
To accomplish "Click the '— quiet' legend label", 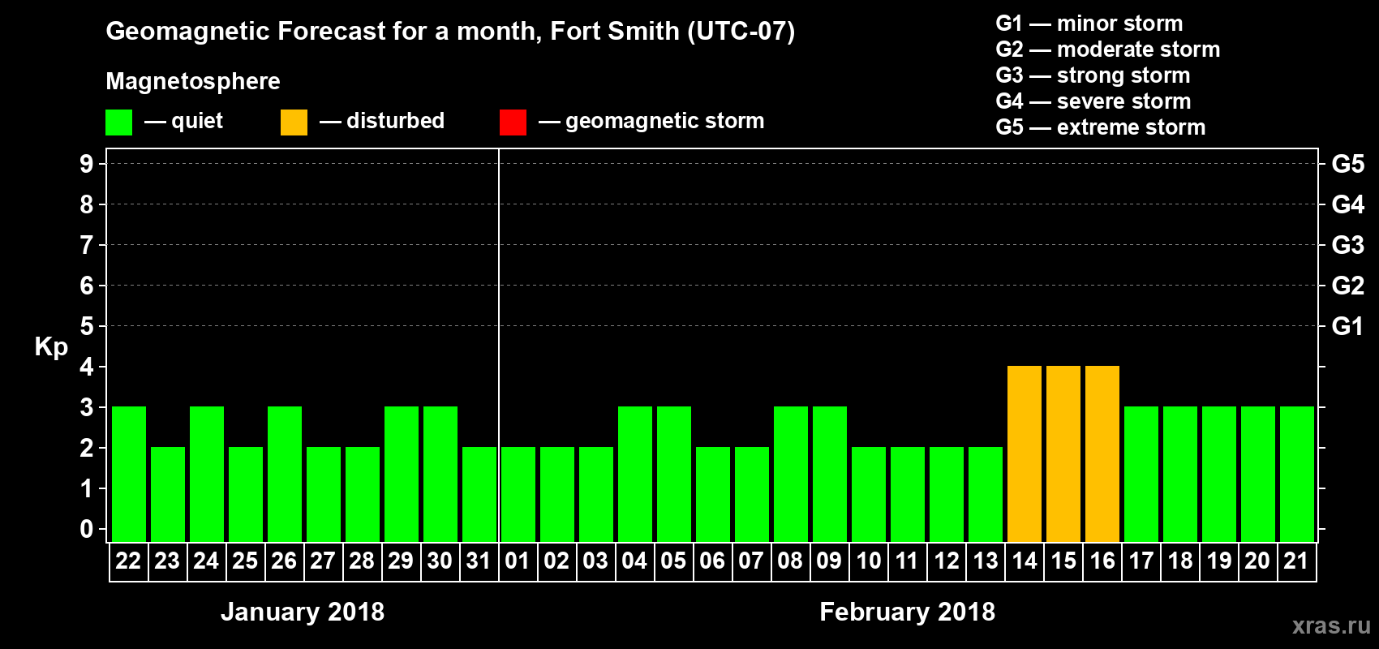I will 183,121.
